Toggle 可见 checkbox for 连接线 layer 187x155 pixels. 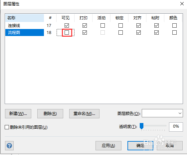click(67, 25)
